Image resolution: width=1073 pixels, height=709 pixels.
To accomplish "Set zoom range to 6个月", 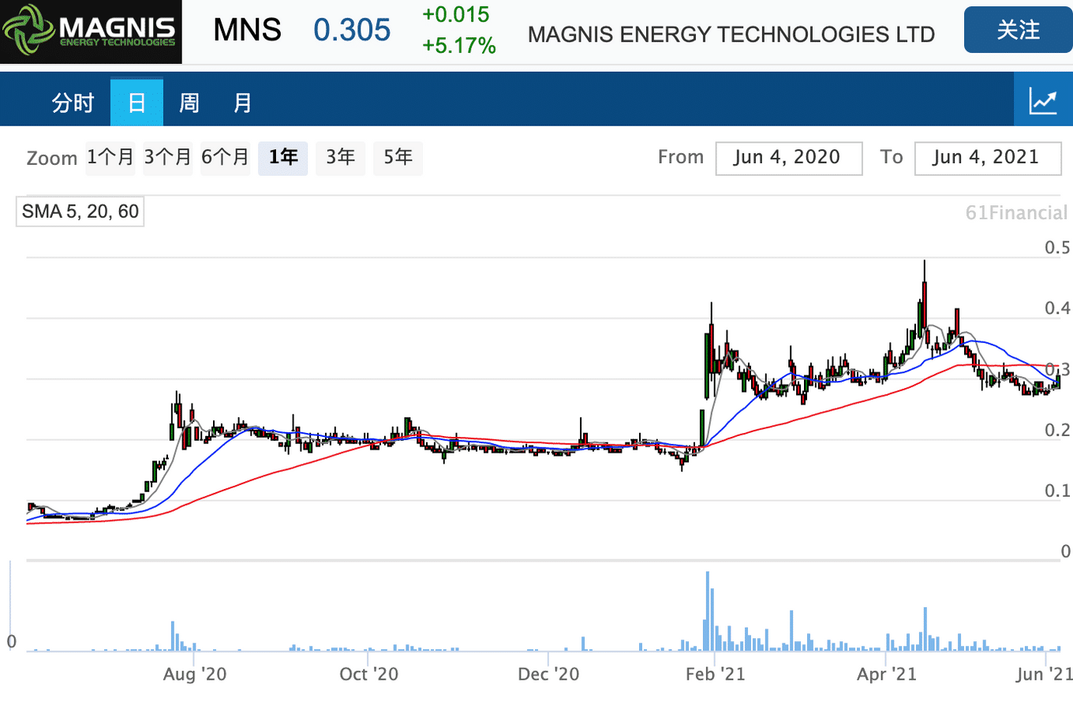I will click(x=226, y=158).
